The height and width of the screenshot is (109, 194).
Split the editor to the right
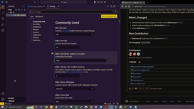(114, 6)
